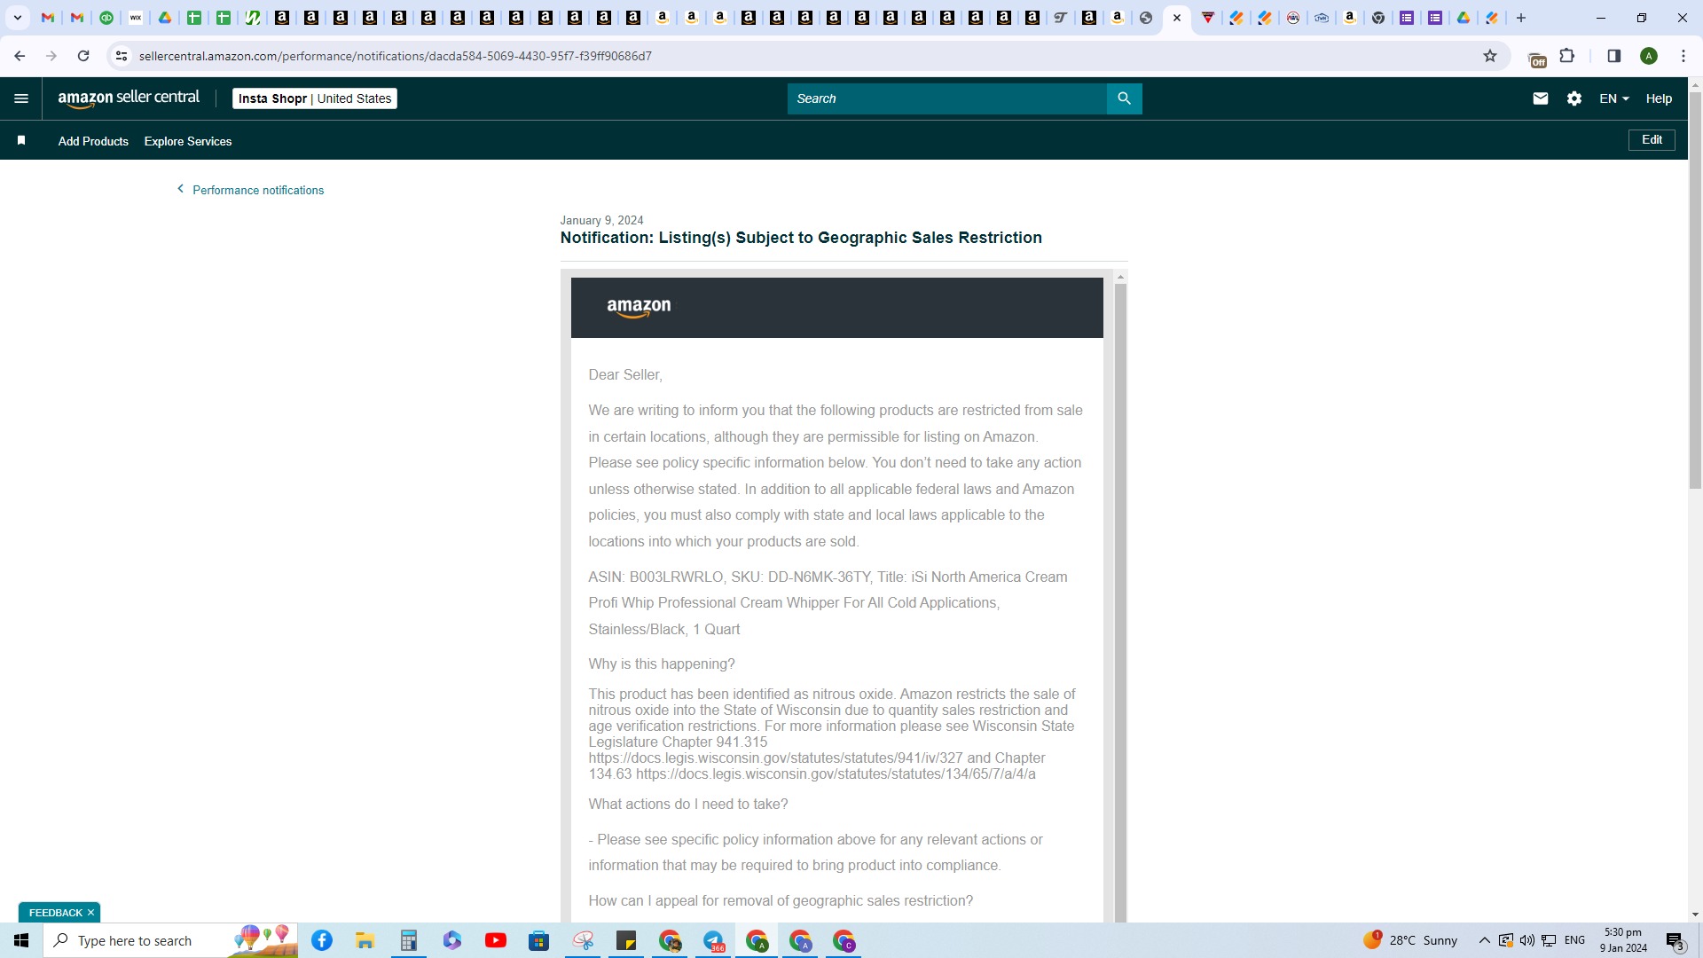1703x958 pixels.
Task: Click the notification scrollbar up arrow
Action: [1120, 277]
